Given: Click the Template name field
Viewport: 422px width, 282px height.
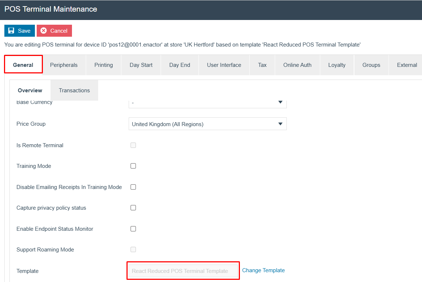Looking at the screenshot, I should pyautogui.click(x=183, y=271).
